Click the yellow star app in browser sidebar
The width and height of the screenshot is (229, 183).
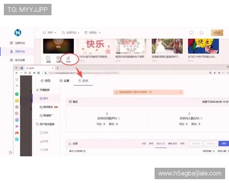pos(17,101)
